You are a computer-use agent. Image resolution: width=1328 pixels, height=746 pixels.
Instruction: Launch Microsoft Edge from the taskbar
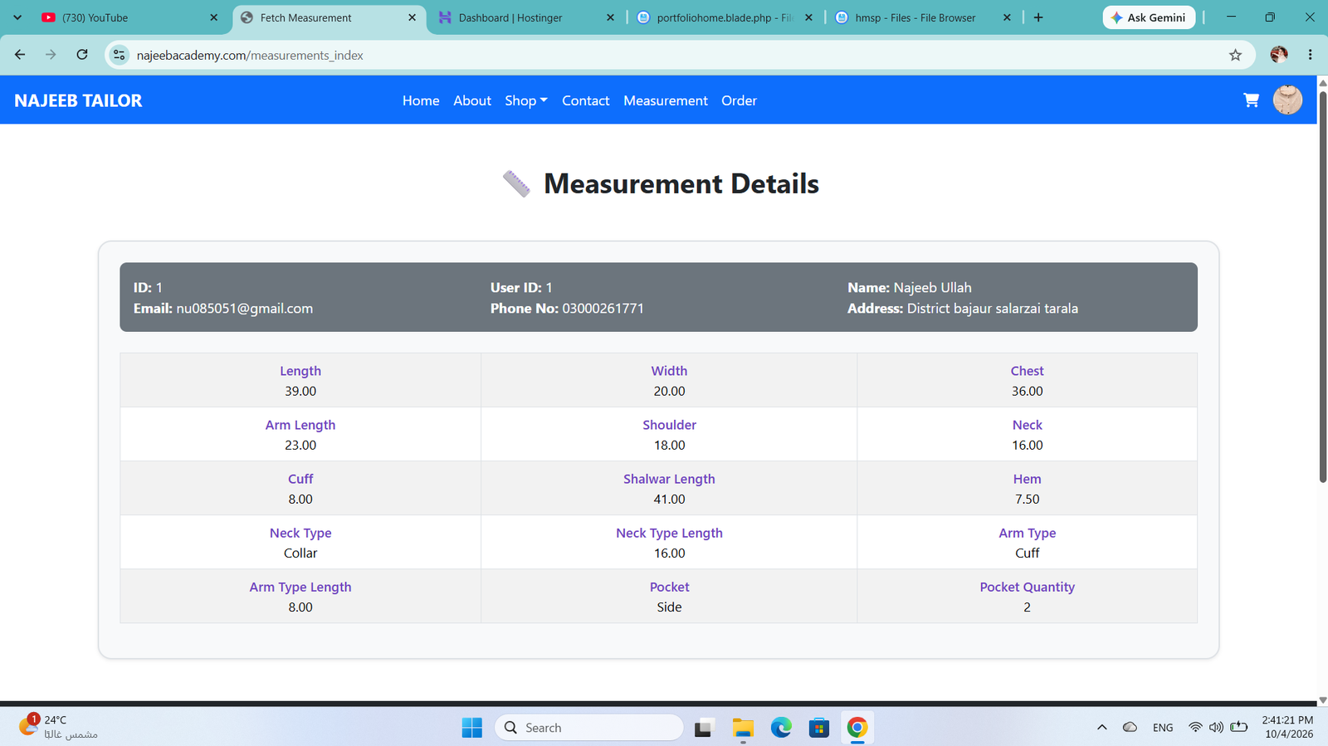pos(781,728)
